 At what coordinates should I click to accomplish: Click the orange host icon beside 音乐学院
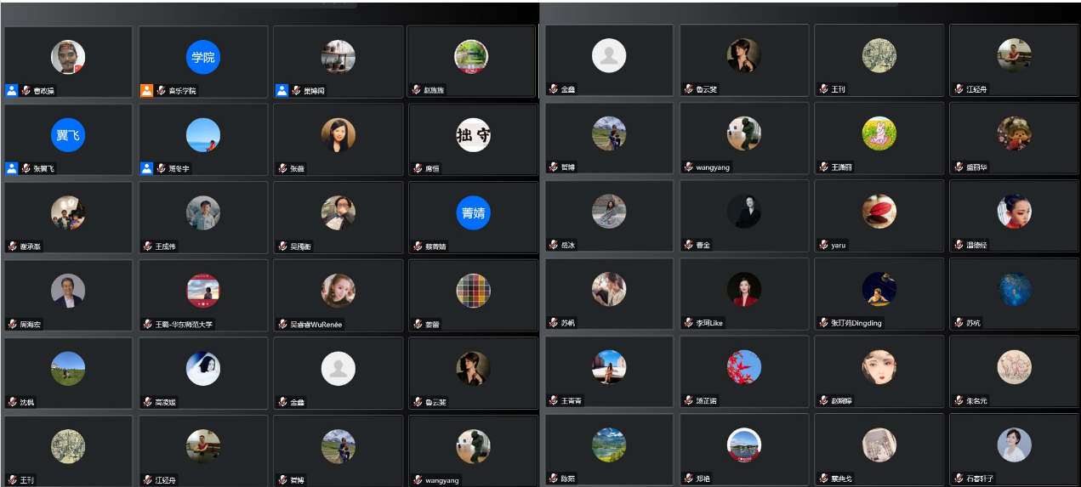146,90
